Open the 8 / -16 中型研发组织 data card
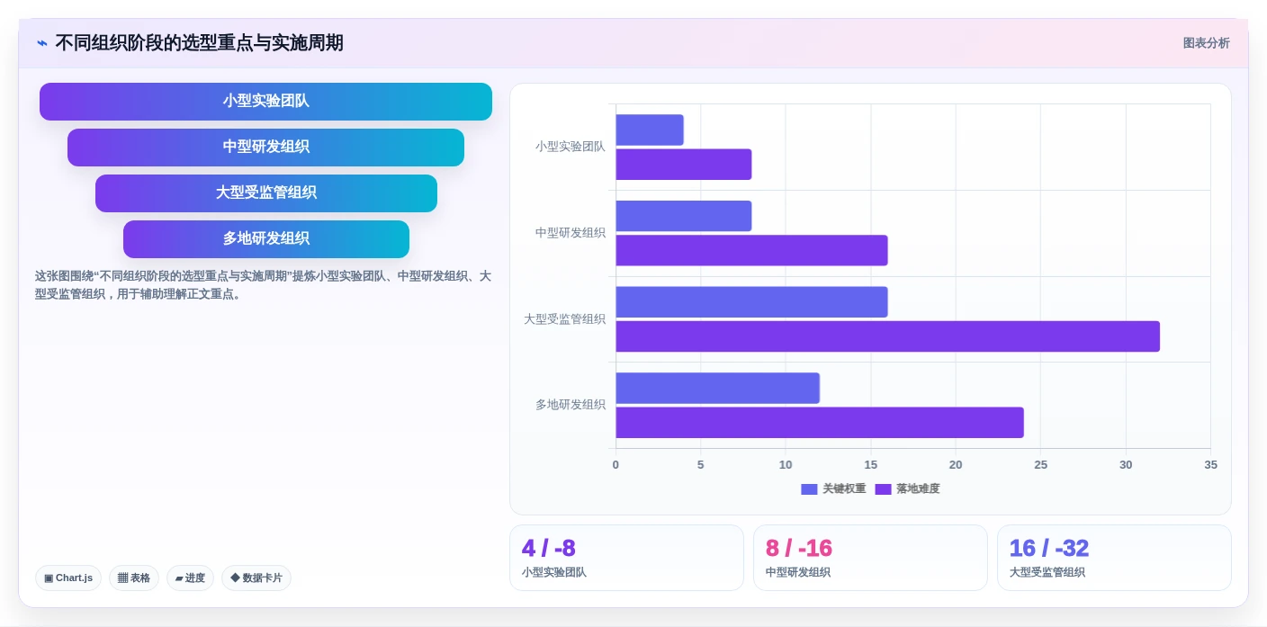The height and width of the screenshot is (627, 1267). point(870,558)
